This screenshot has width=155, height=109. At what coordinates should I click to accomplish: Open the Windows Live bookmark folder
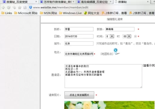coord(70,13)
